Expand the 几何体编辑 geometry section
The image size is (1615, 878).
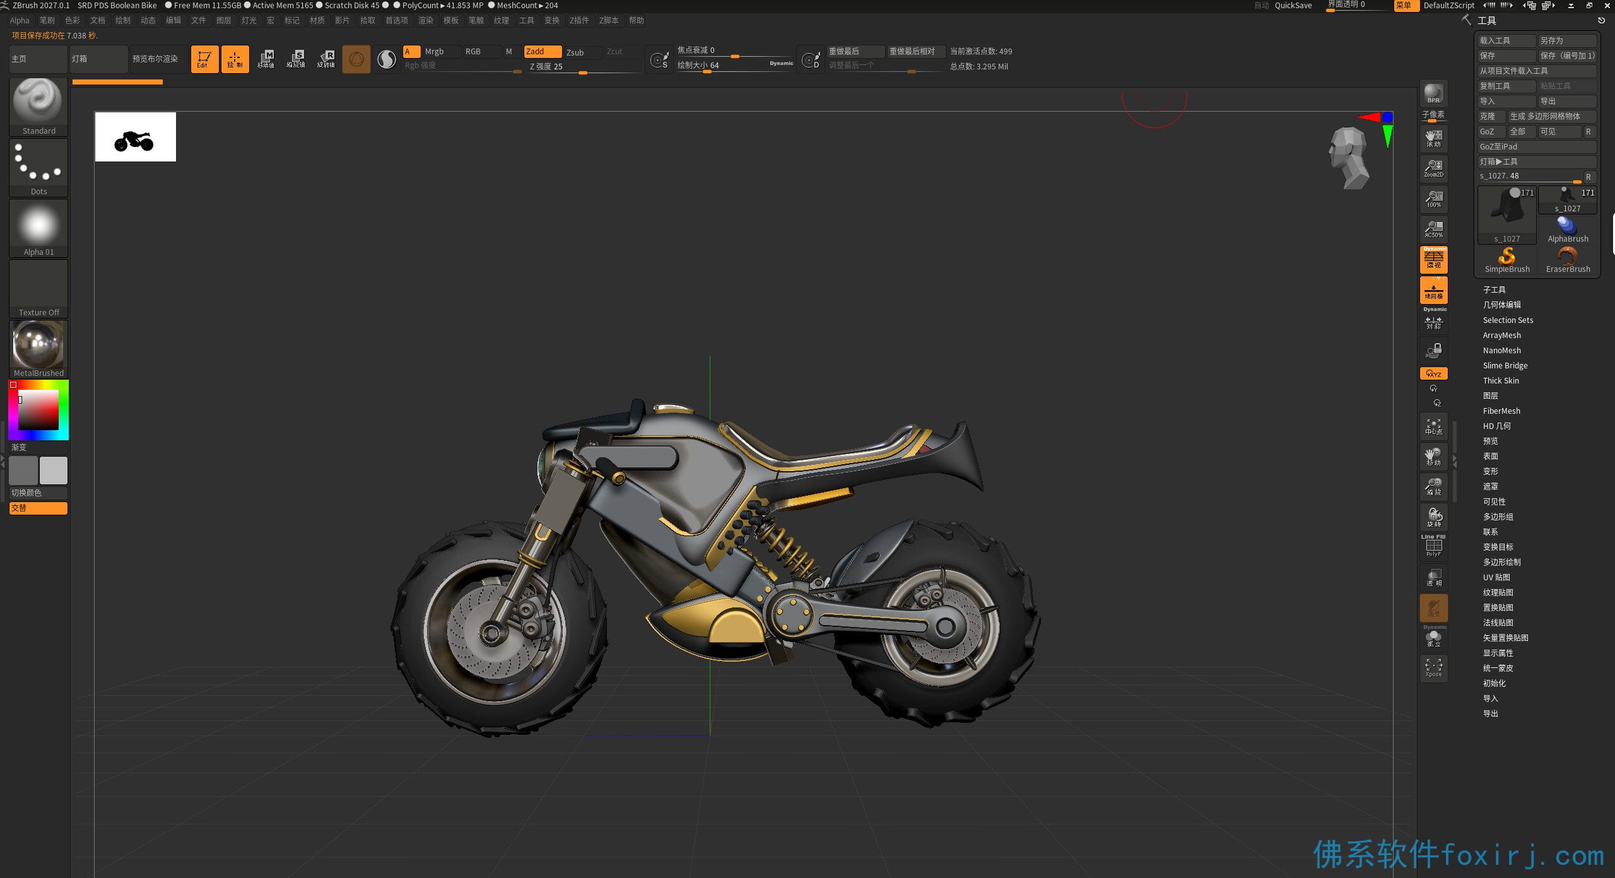tap(1501, 305)
